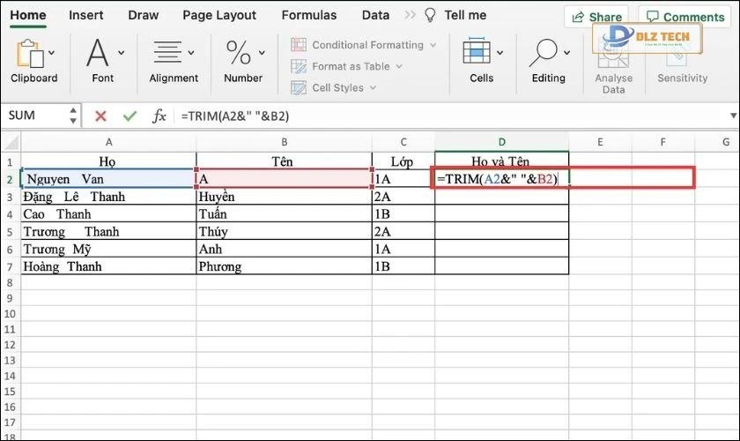
Task: Open the Cells group icon
Action: click(x=477, y=51)
